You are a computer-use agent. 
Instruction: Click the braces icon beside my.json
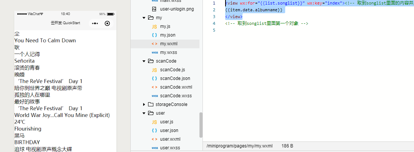pyautogui.click(x=154, y=35)
